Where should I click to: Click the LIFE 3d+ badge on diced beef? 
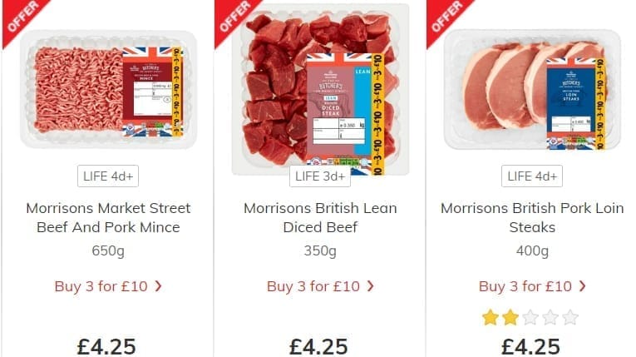[320, 176]
